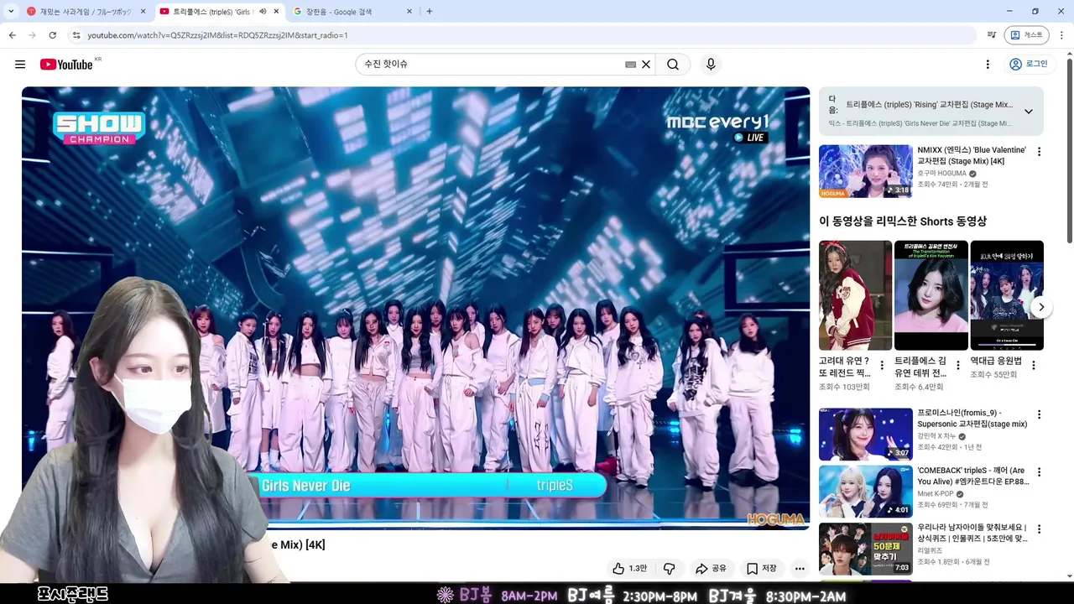
Task: Start voice search with the microphone icon
Action: pos(711,65)
